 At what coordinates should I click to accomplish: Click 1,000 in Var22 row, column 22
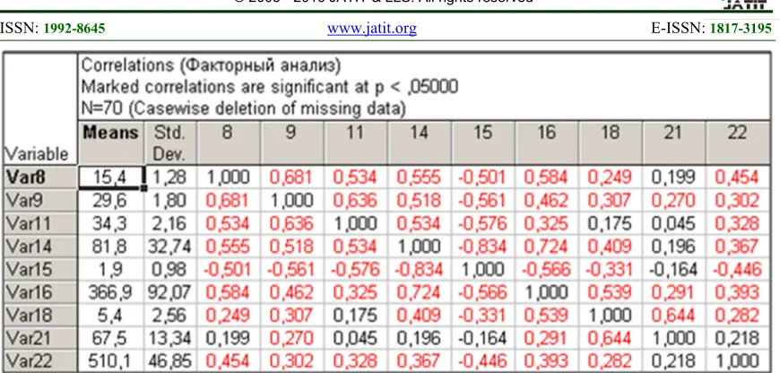click(737, 361)
